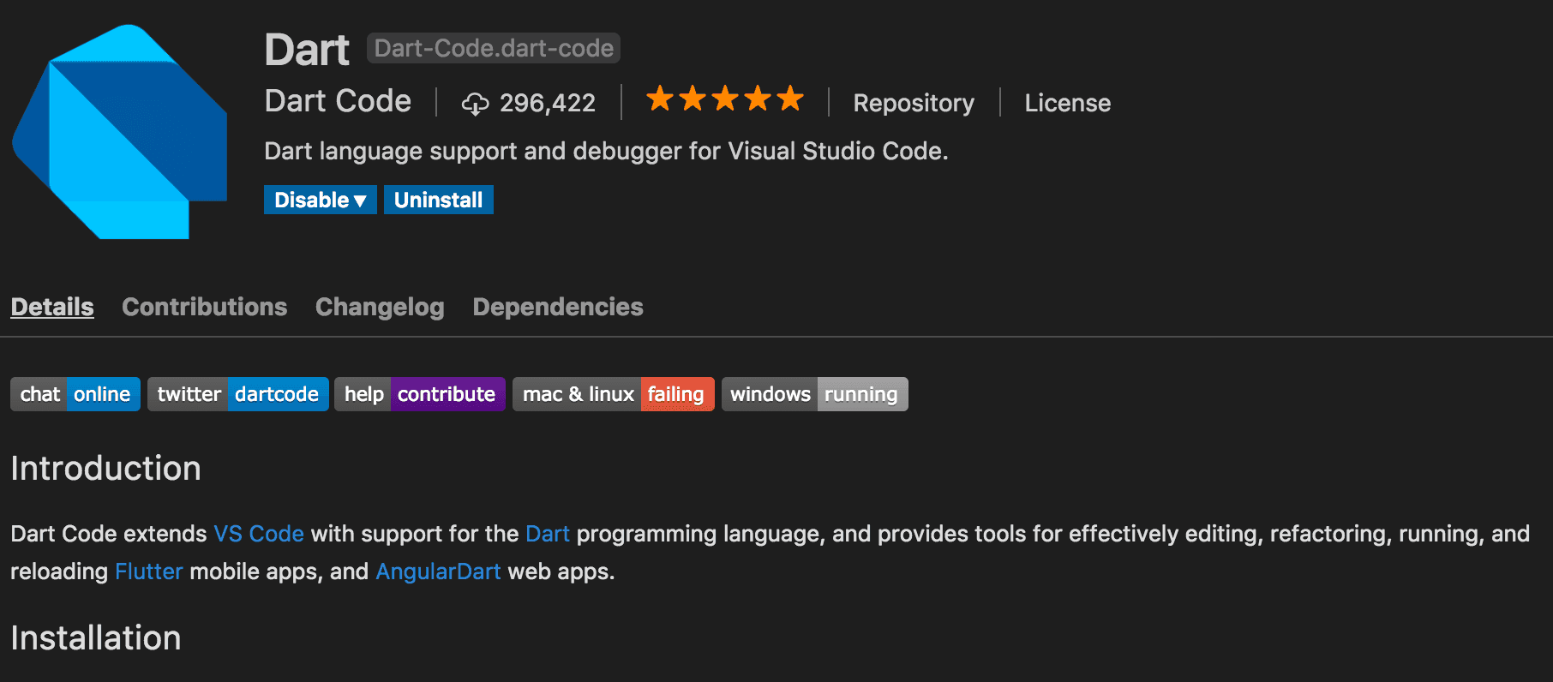
Task: Expand the Disable dropdown arrow
Action: coord(360,200)
